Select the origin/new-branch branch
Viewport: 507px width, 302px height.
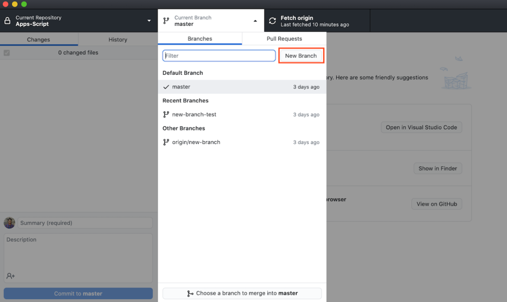click(x=242, y=142)
